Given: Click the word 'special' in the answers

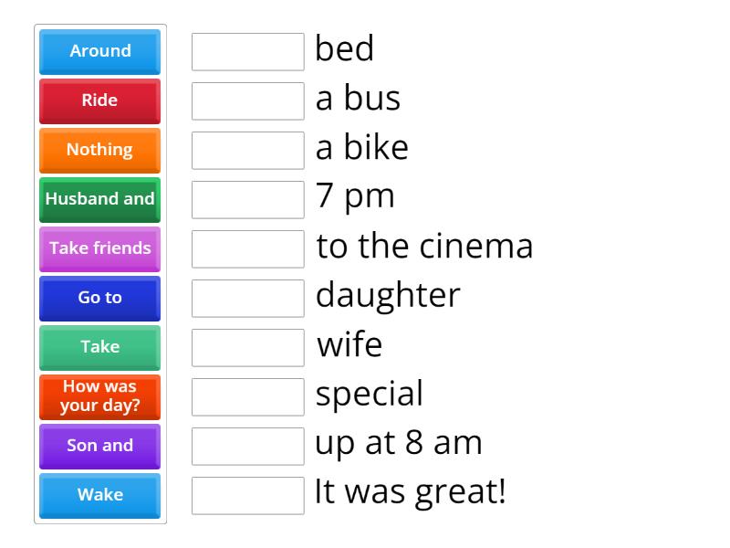Looking at the screenshot, I should tap(369, 394).
